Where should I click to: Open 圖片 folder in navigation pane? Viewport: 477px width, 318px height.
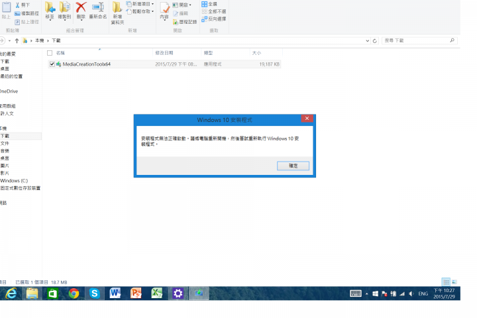(x=5, y=166)
